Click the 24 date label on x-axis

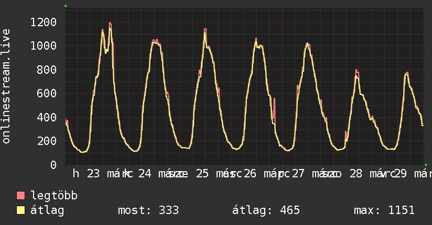145,174
